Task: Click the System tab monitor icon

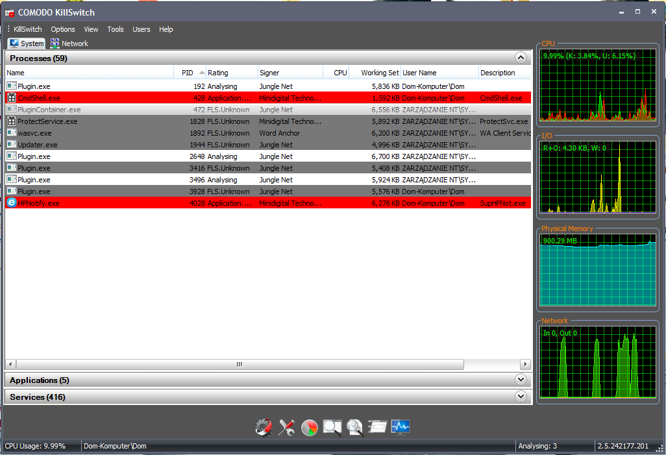Action: (14, 43)
